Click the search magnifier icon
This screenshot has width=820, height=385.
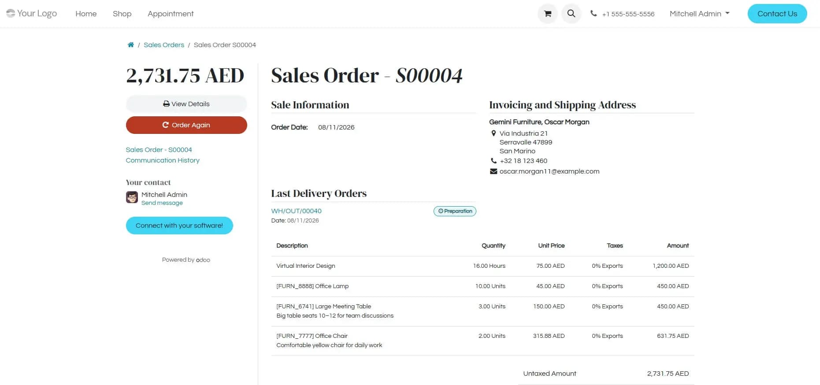[x=571, y=14]
